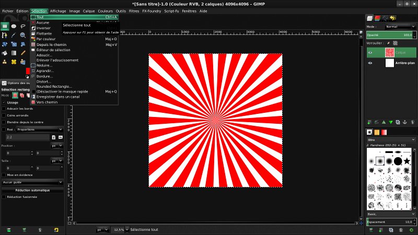Select the Free Select lasso tool

23,26
